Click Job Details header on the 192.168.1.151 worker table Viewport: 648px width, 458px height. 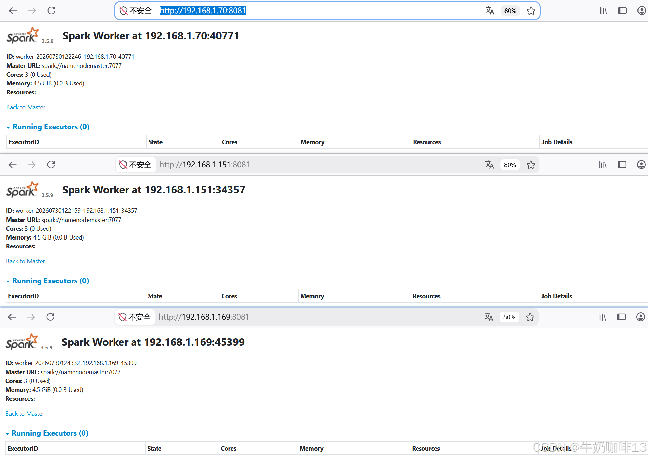click(593, 296)
